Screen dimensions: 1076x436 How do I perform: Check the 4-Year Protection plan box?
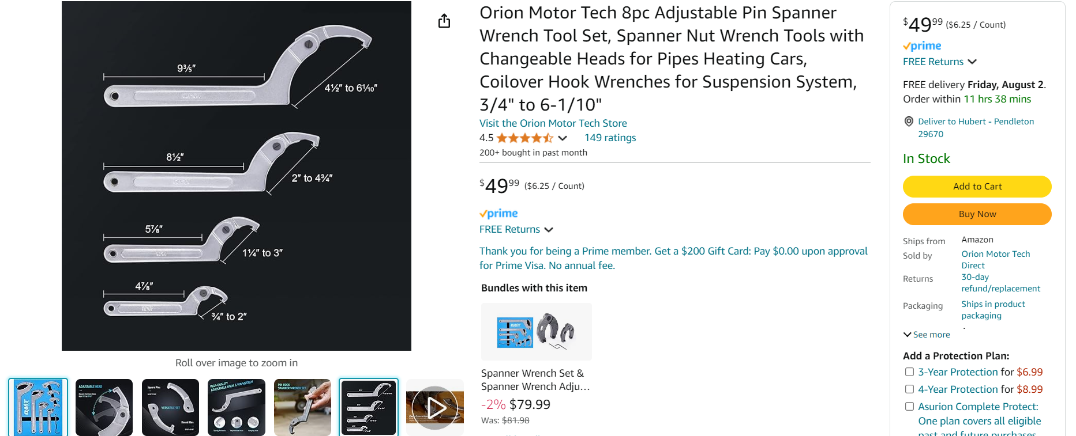tap(910, 389)
